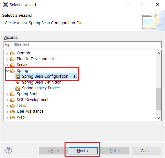This screenshot has height=158, width=165.
Task: Click the Spring Legacy Project icon
Action: coord(18,88)
